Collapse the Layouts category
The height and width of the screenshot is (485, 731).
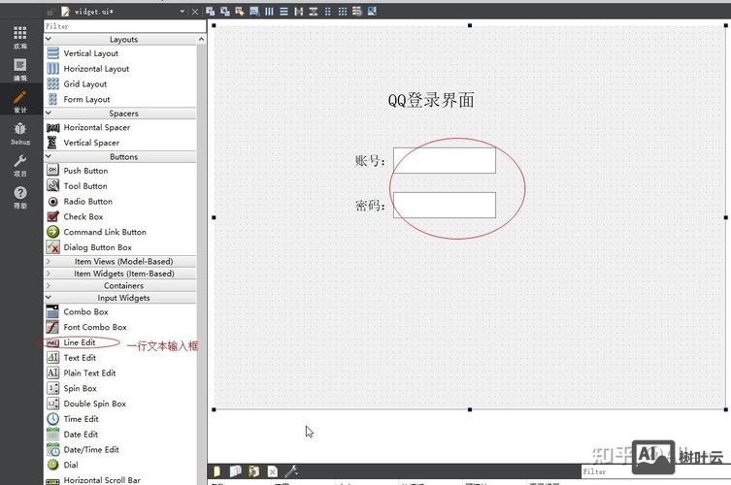coord(120,39)
